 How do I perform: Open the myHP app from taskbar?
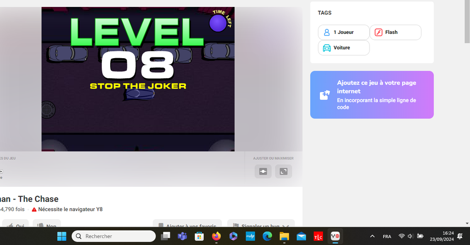pyautogui.click(x=250, y=236)
